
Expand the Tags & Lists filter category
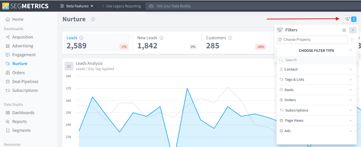click(316, 79)
